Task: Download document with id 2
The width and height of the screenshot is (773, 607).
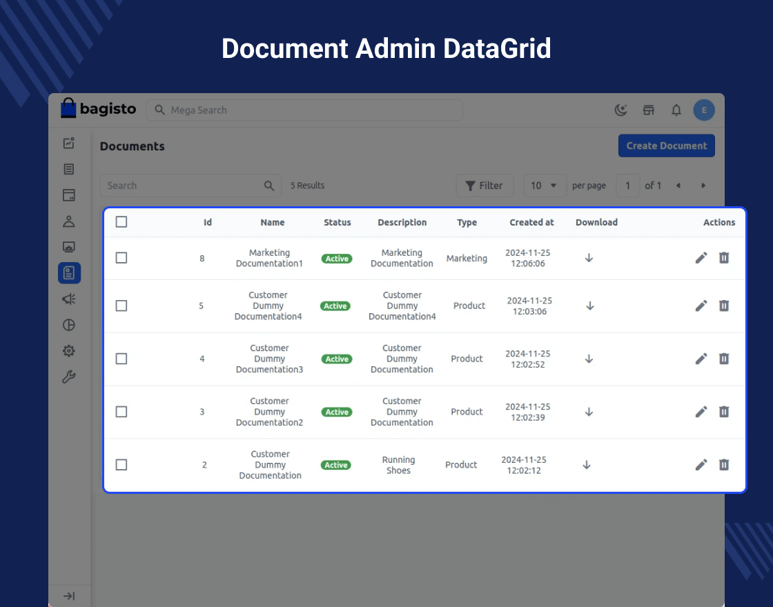Action: click(587, 465)
